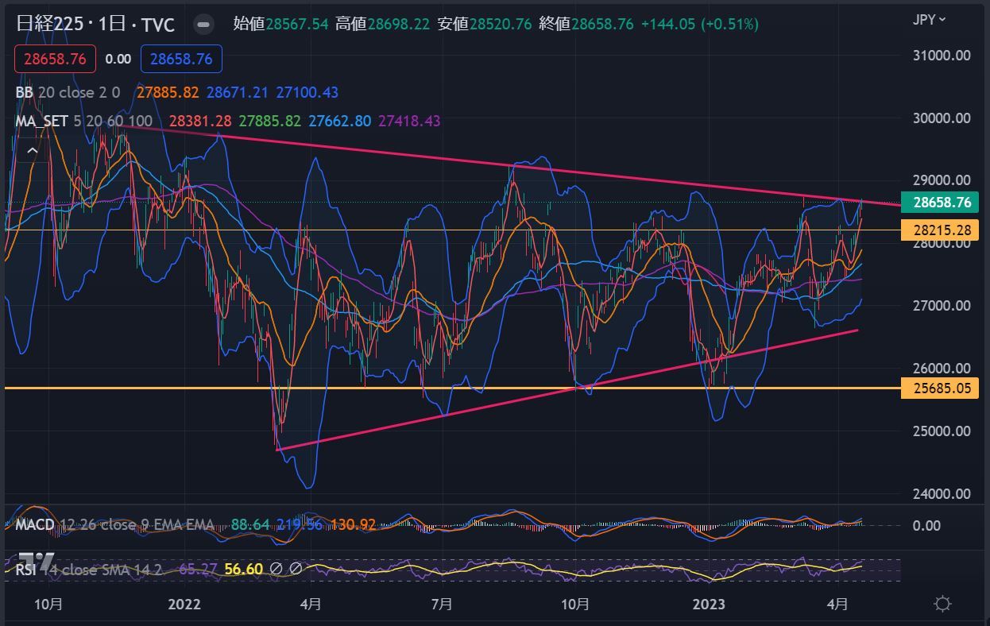Click the yellow RSI value 56.60
The image size is (990, 626).
point(243,569)
